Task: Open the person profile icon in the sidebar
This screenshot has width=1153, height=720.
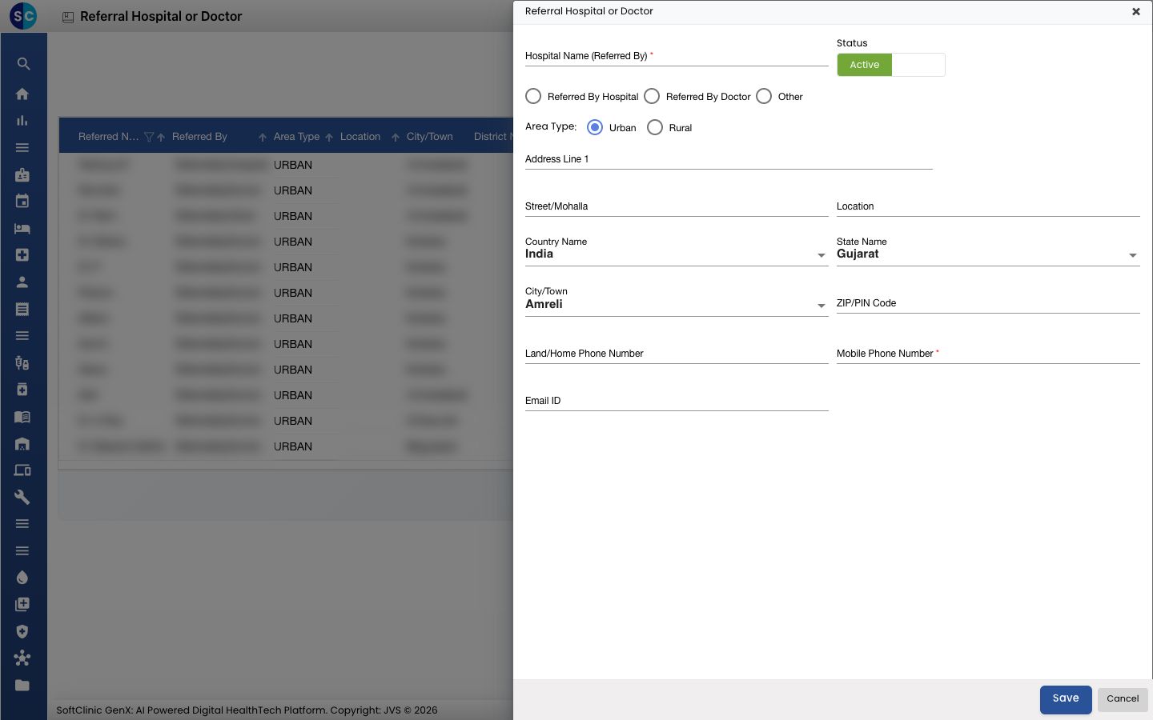Action: [22, 282]
